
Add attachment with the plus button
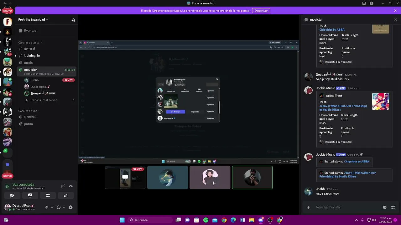point(309,207)
